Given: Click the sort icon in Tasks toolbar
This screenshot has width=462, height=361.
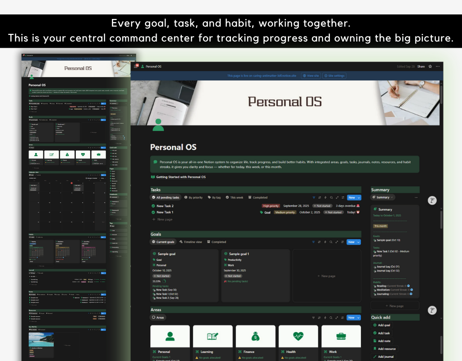Looking at the screenshot, I should point(320,198).
